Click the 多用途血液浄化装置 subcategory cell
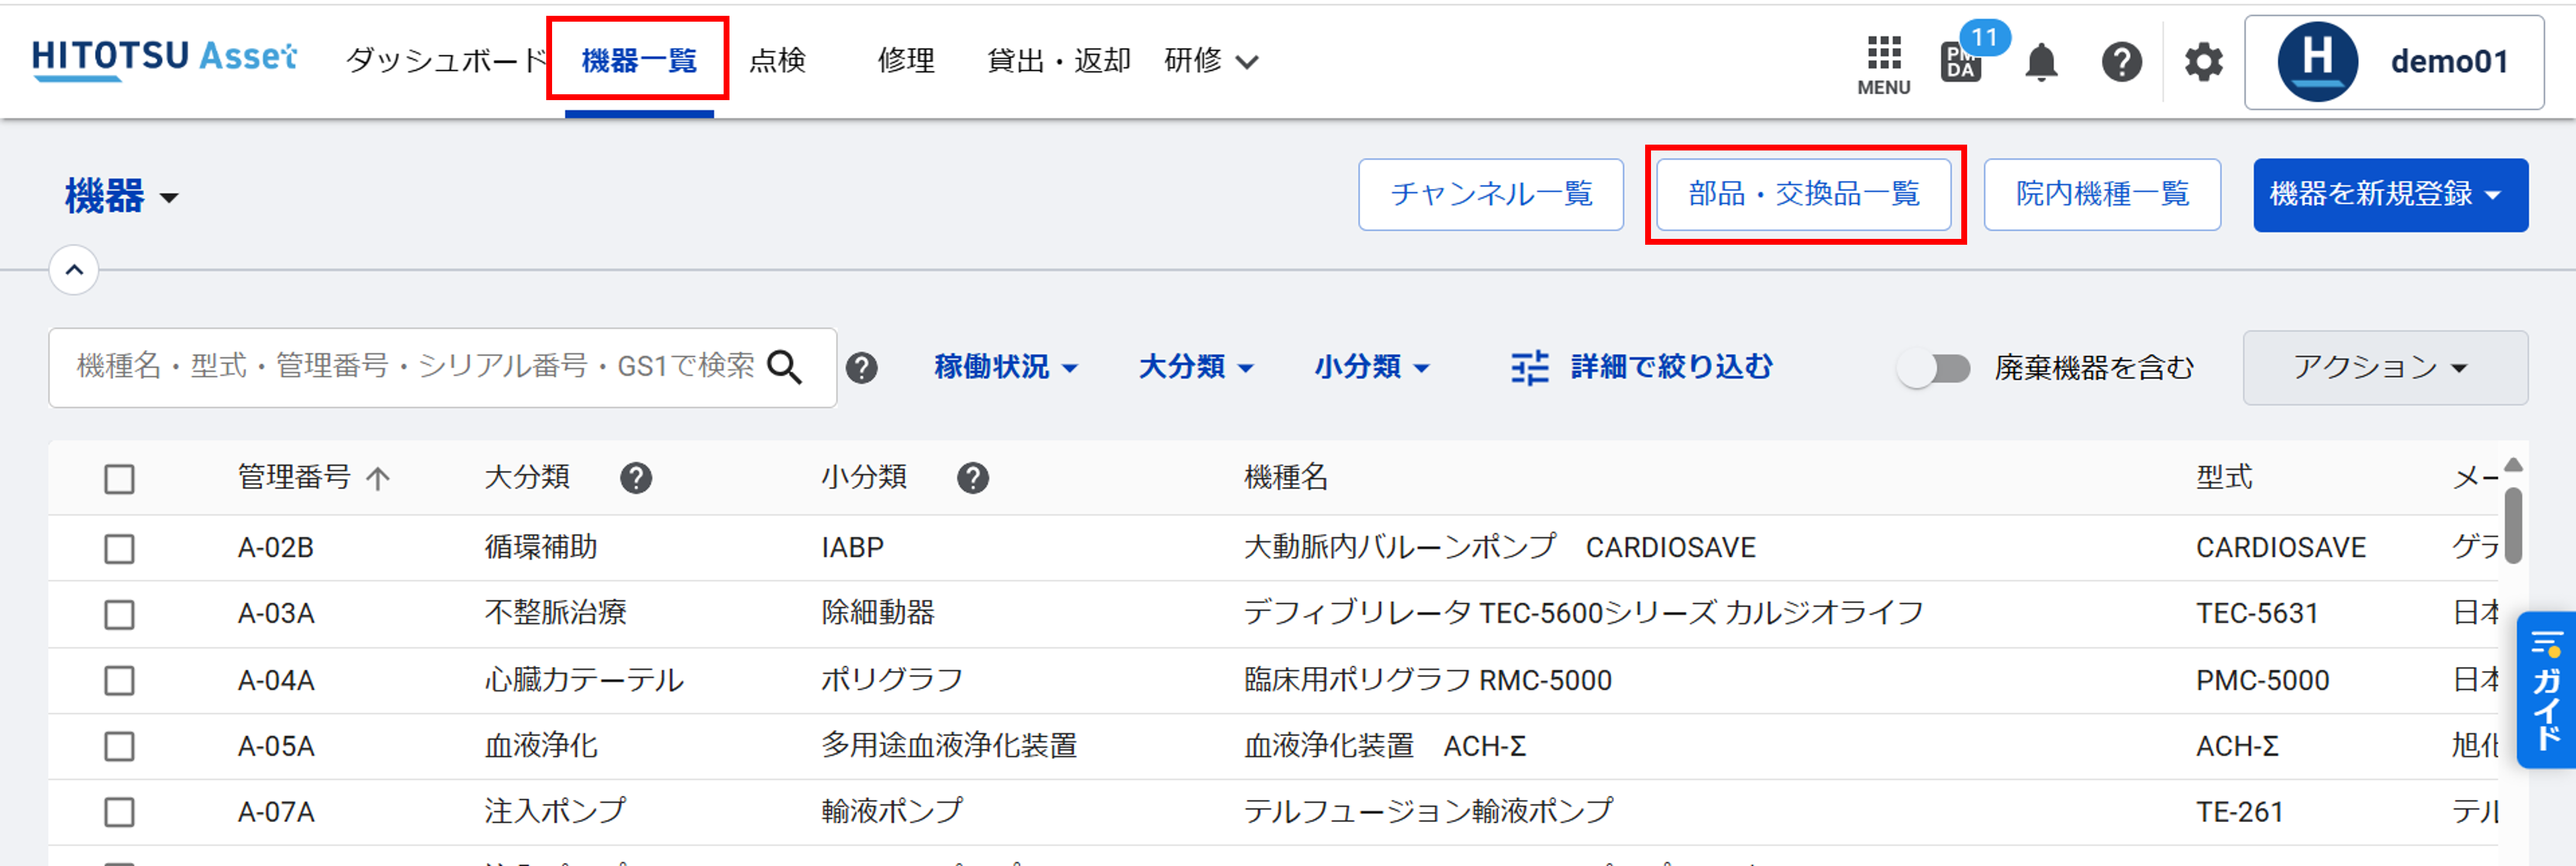Screen dimensions: 2576x866 (949, 745)
